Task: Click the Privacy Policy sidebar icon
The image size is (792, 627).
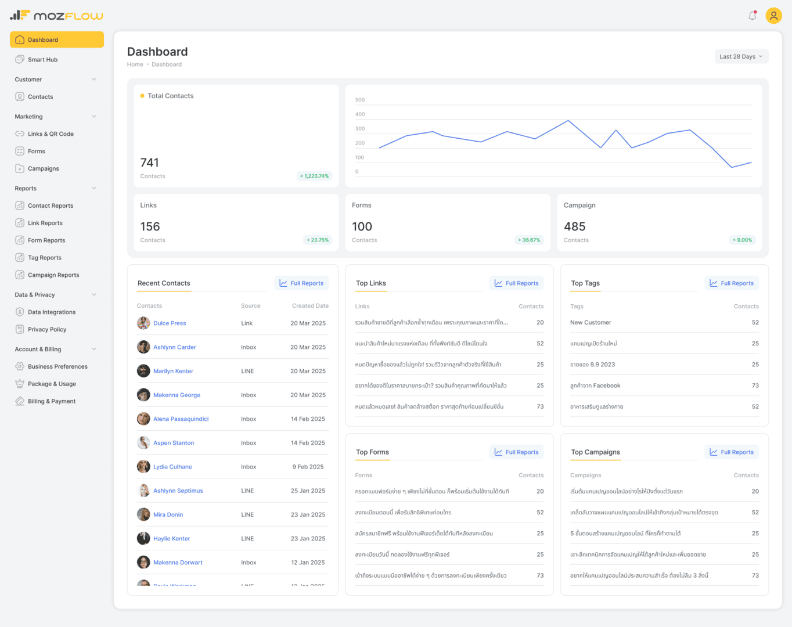Action: pos(20,330)
